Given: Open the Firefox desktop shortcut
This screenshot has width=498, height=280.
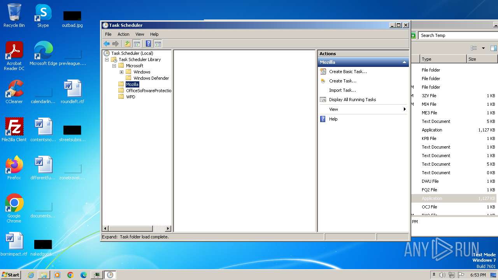Looking at the screenshot, I should [x=14, y=168].
